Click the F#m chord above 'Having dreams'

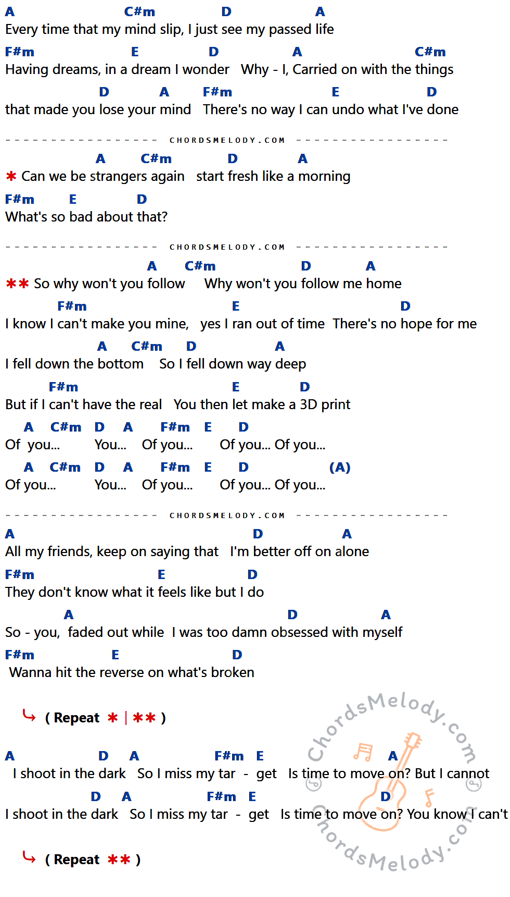point(20,52)
